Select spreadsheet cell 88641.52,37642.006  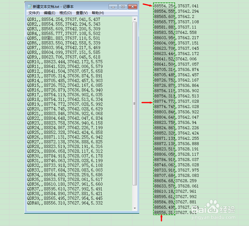point(164,59)
